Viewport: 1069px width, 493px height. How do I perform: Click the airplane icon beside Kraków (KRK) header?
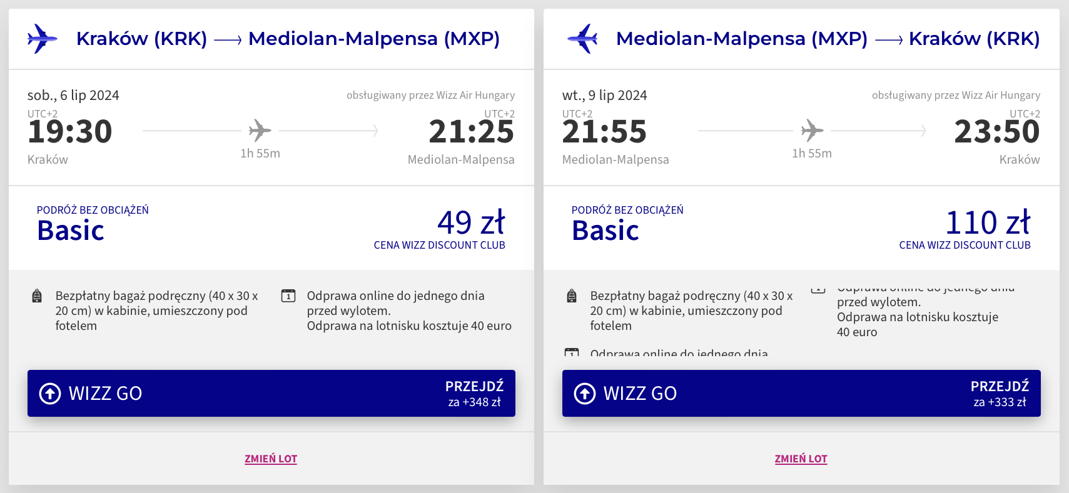tap(43, 39)
